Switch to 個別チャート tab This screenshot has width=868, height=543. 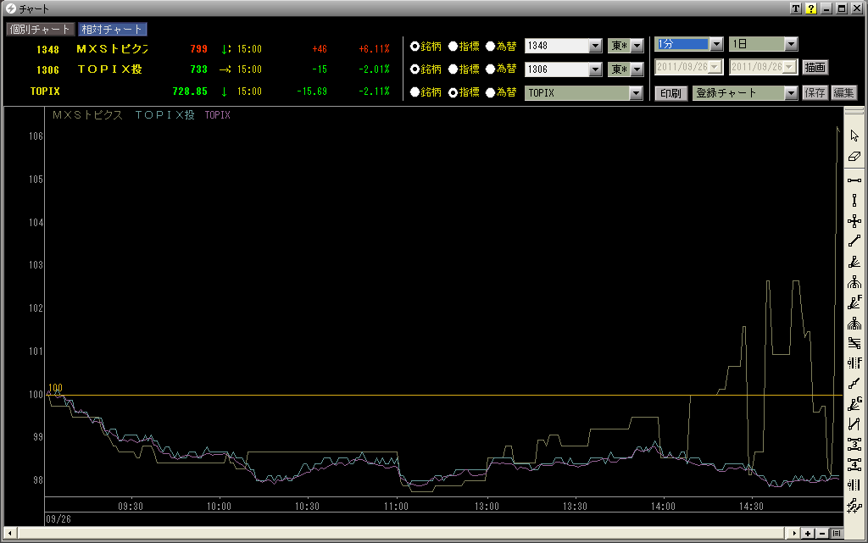pos(39,29)
